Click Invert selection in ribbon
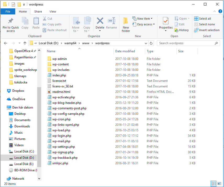Image resolution: width=224 pixels, height=187 pixels. (207, 30)
